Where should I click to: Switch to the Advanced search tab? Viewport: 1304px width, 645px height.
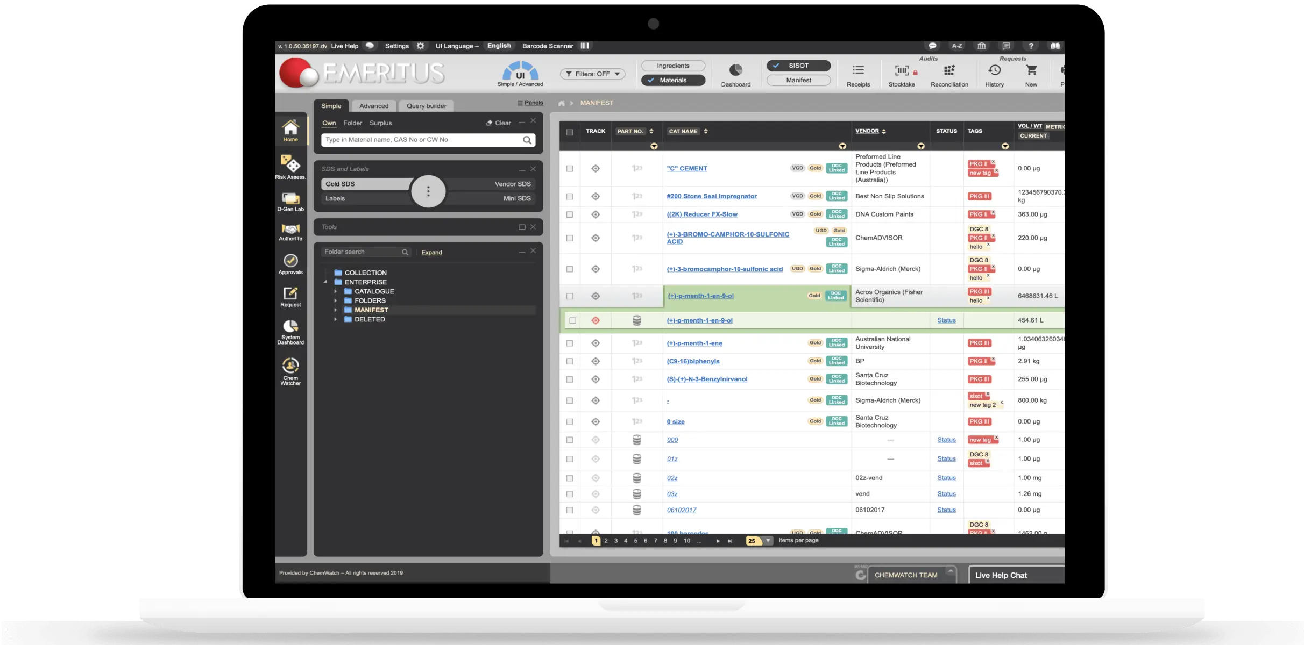(x=373, y=106)
